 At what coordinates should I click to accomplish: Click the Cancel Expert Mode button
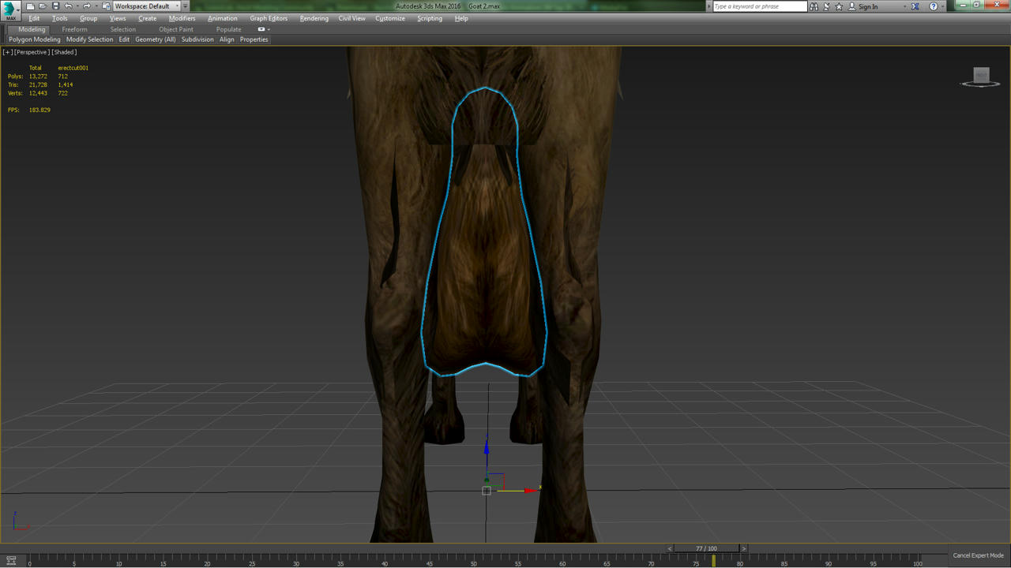click(978, 555)
